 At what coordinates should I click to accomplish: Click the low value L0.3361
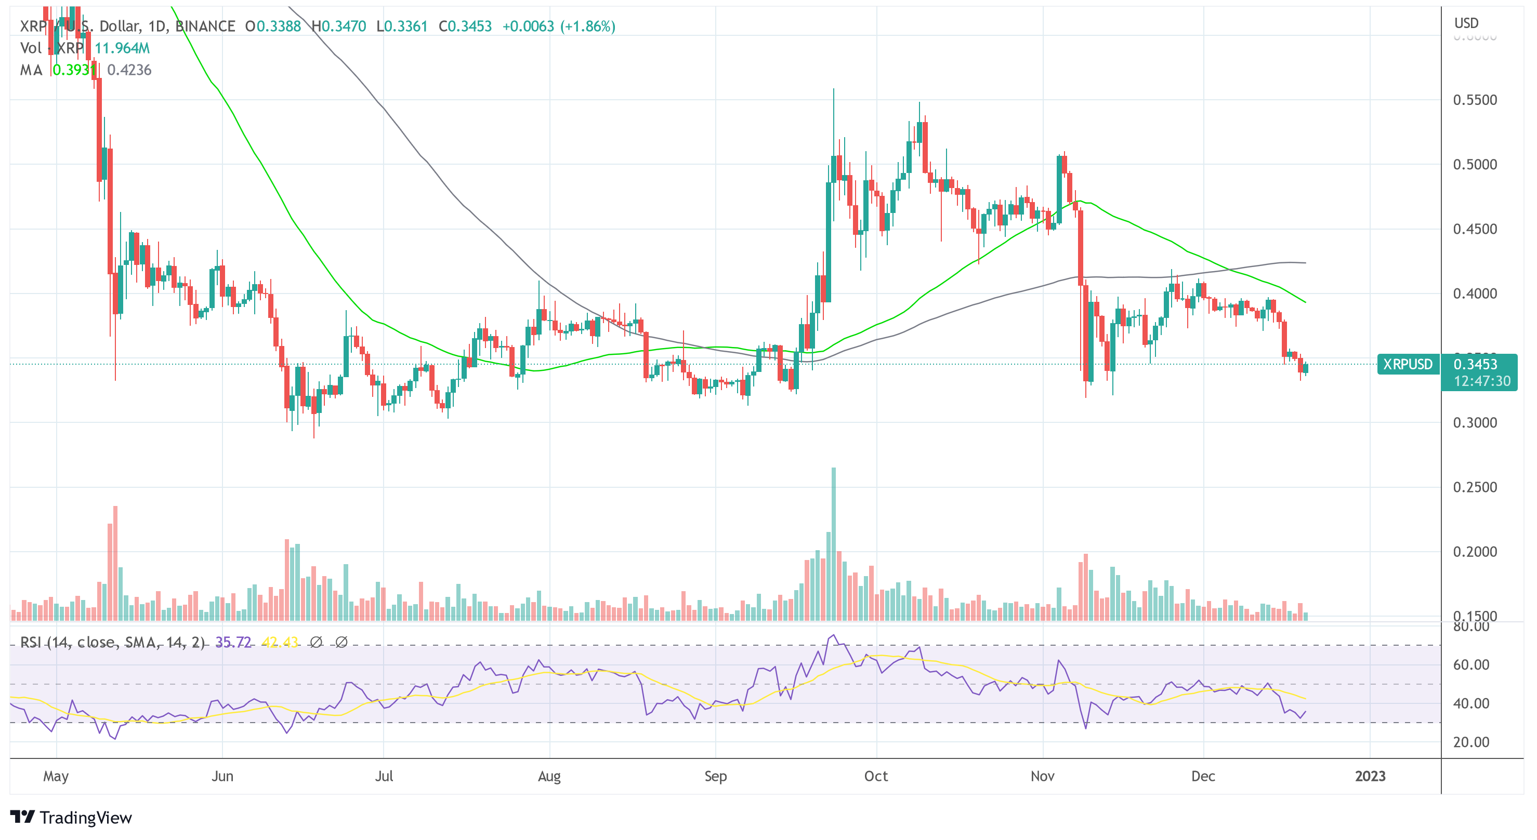point(402,26)
